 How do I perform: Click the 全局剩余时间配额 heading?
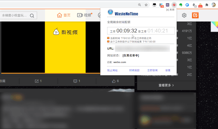(119, 22)
